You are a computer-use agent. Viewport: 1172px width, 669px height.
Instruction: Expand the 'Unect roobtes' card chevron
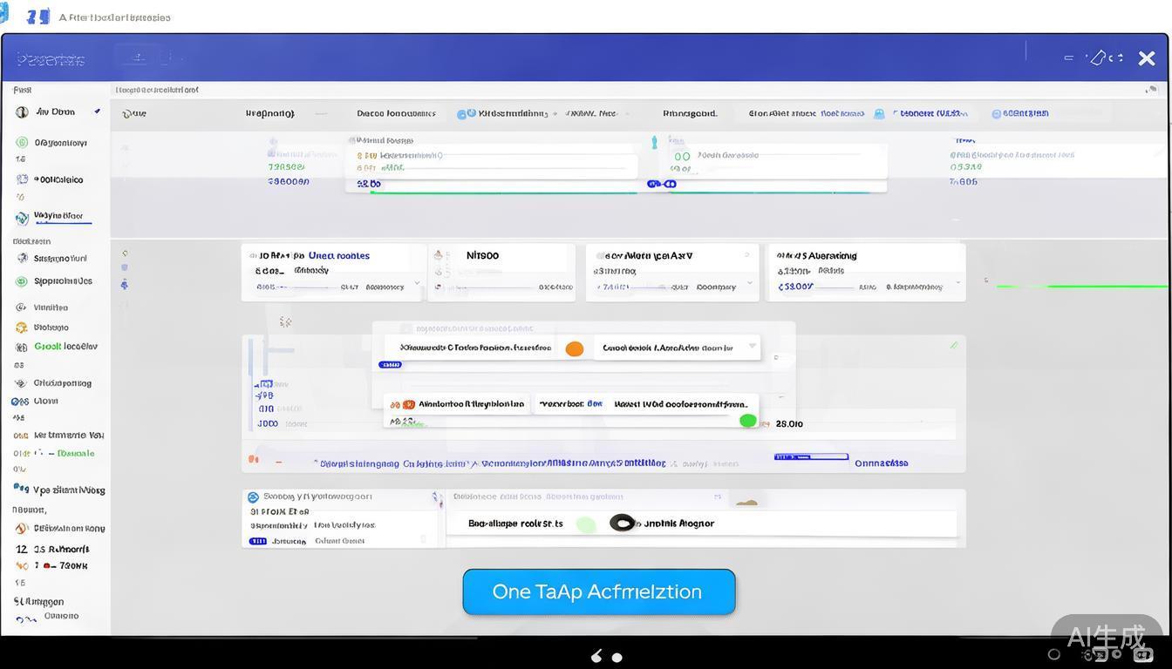[416, 283]
